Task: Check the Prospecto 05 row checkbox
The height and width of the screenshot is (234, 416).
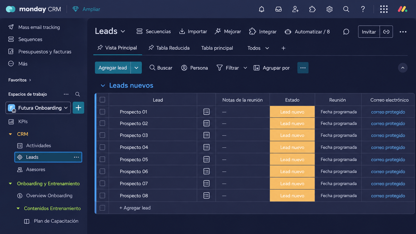Action: pyautogui.click(x=102, y=159)
